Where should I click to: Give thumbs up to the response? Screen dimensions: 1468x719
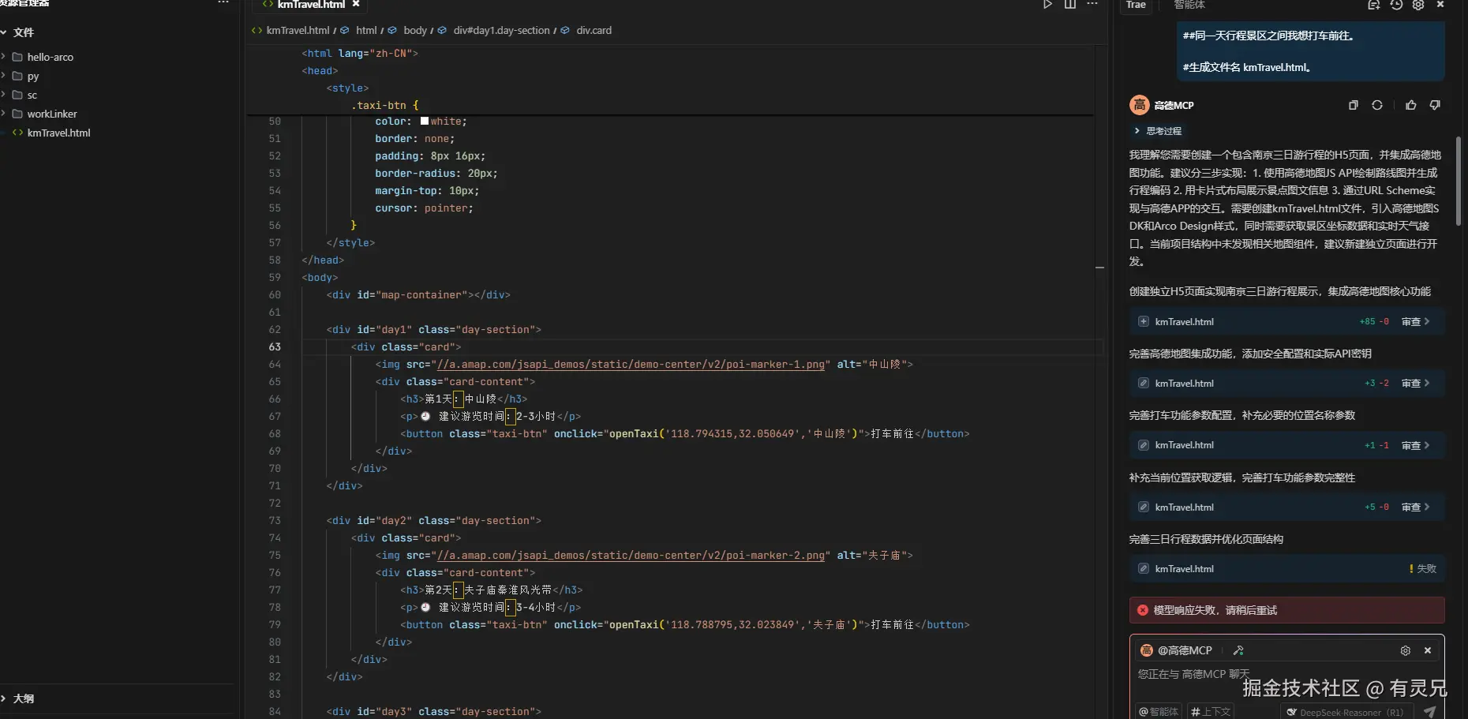click(1411, 105)
